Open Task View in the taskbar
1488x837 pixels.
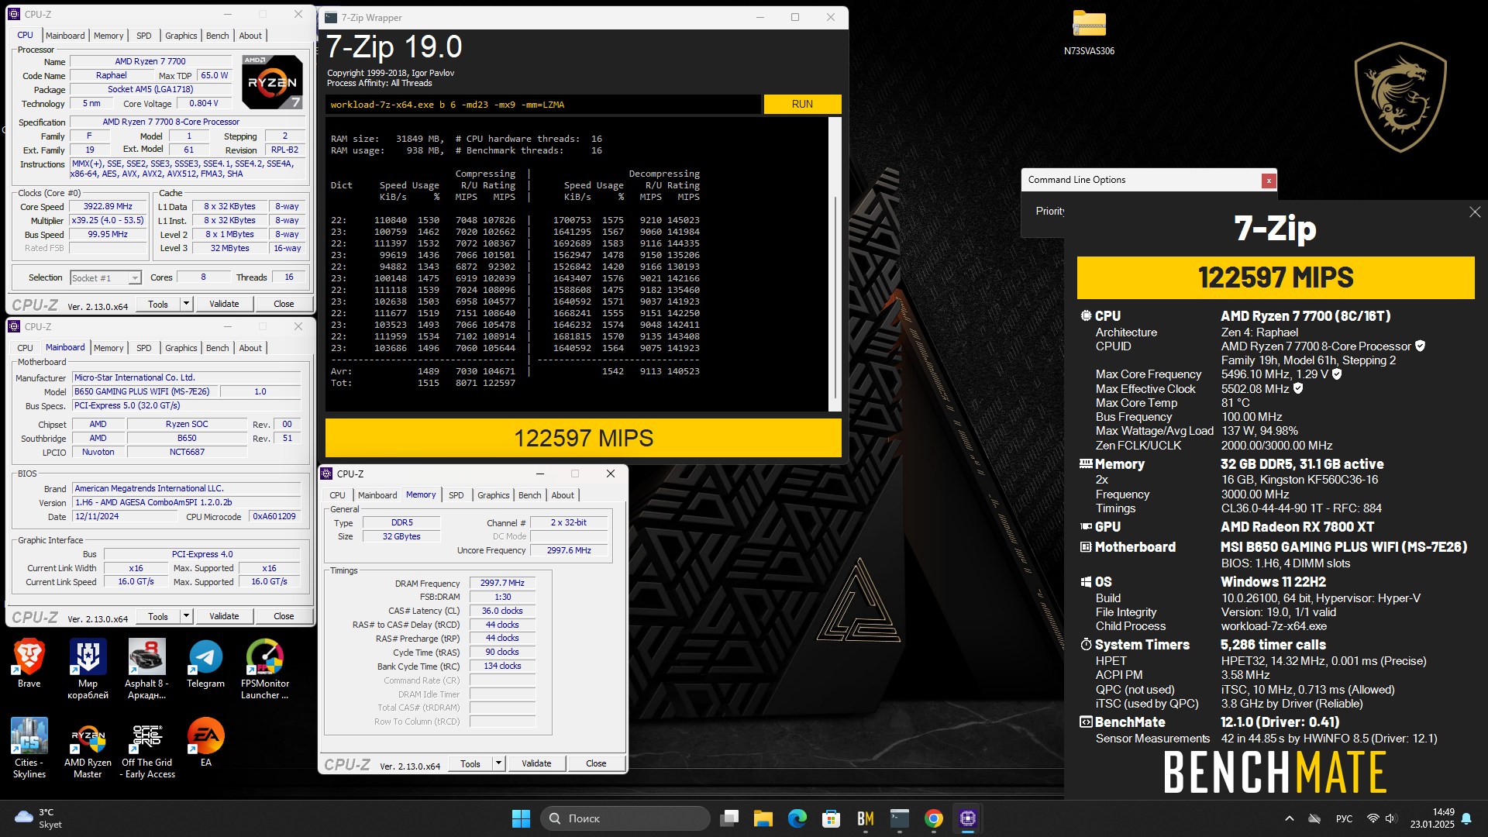point(728,818)
